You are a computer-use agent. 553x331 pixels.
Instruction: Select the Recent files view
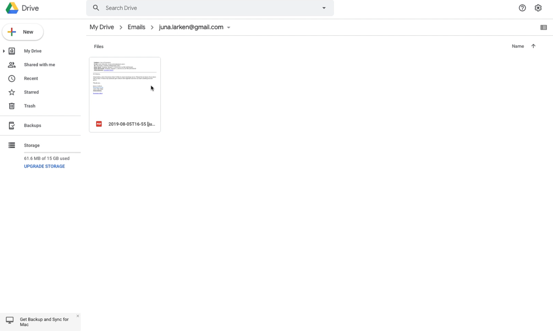(31, 78)
